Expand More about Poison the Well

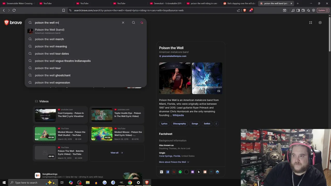pos(174,162)
